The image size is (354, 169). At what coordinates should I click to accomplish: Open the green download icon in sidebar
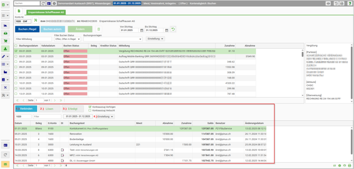point(5,49)
